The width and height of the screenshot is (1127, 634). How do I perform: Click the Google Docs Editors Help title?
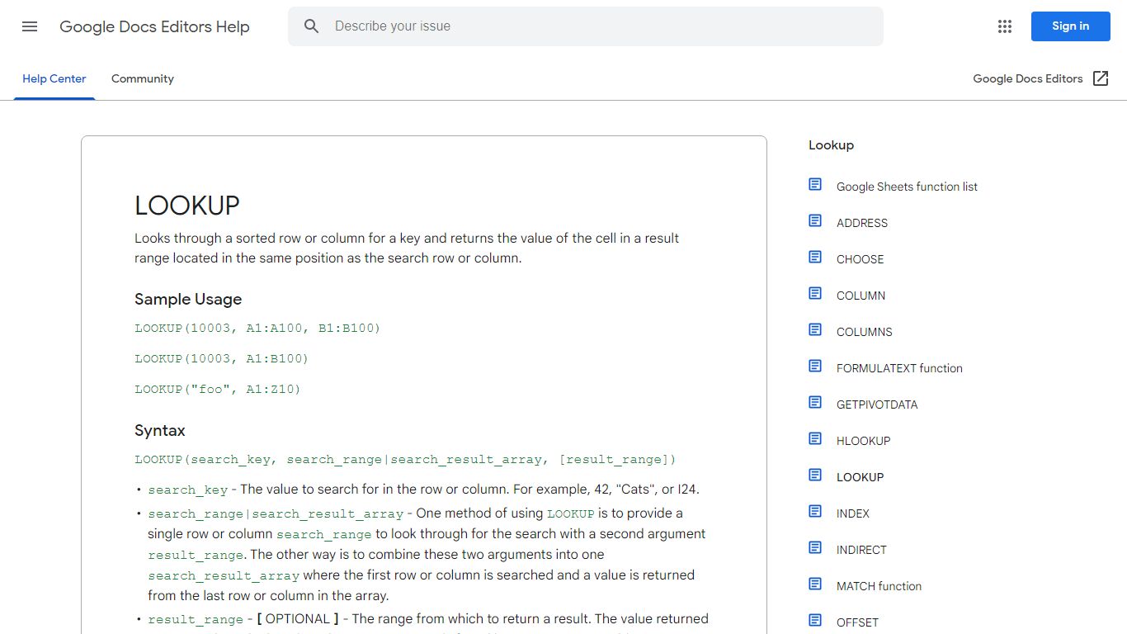click(x=154, y=26)
